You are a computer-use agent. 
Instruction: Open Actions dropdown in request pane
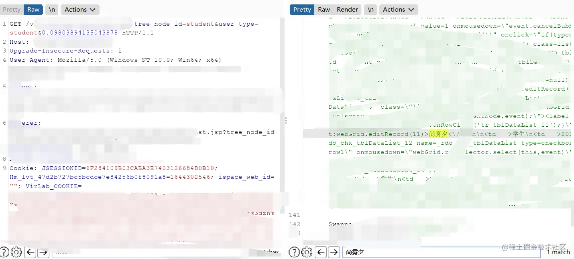80,10
